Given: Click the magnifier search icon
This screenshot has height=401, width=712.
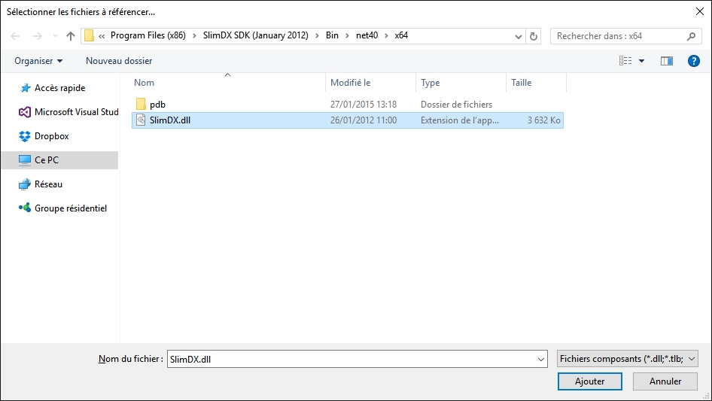Looking at the screenshot, I should point(691,36).
